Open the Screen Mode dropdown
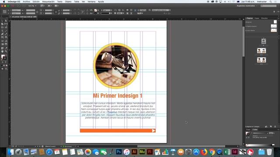The height and width of the screenshot is (157, 280). tap(49, 6)
